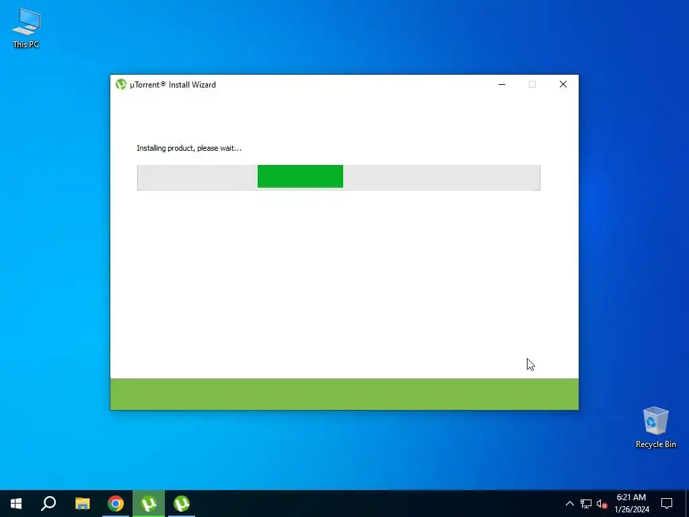Open the clock showing 6:21 AM
This screenshot has width=689, height=517.
point(631,504)
